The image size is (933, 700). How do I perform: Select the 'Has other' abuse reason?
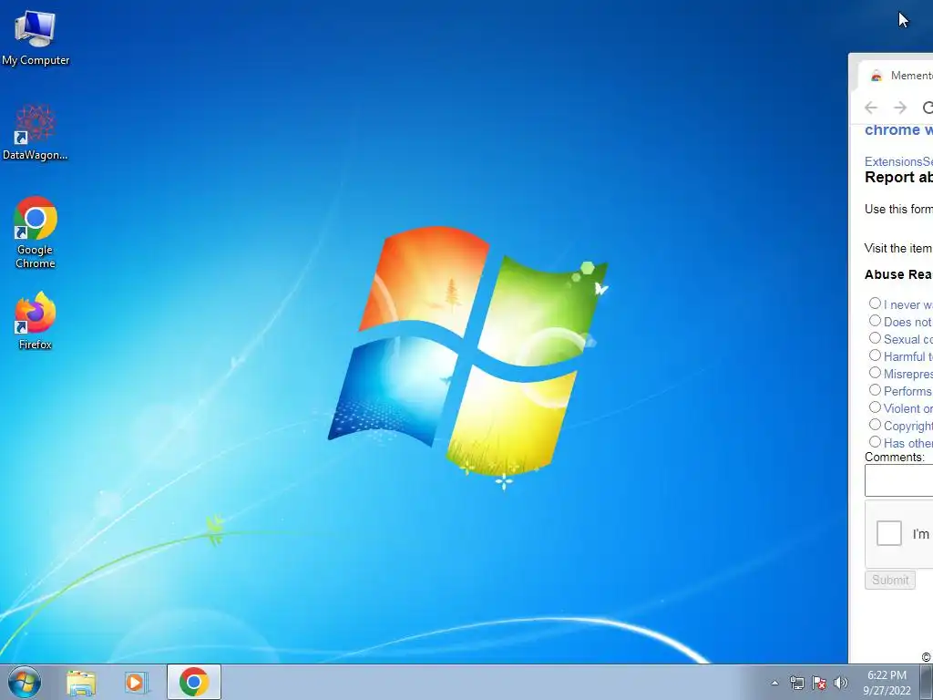[x=875, y=442]
